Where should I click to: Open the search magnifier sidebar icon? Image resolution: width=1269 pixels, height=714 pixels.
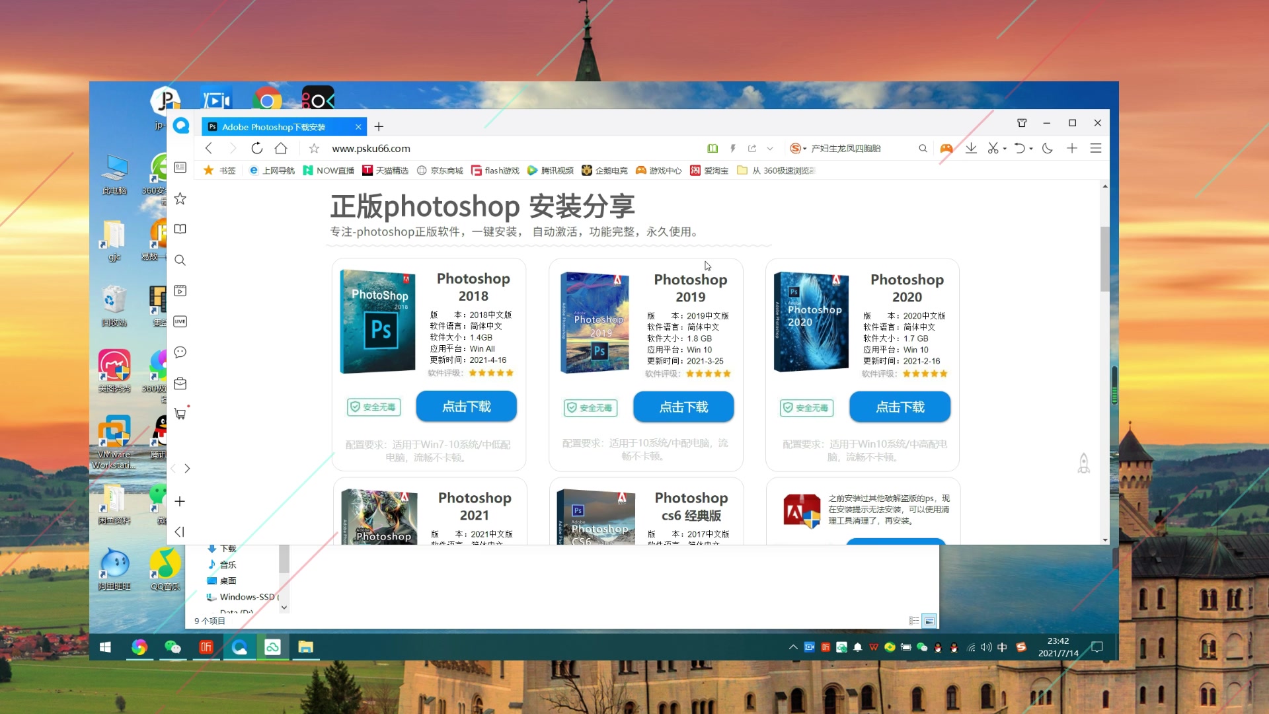coord(180,260)
